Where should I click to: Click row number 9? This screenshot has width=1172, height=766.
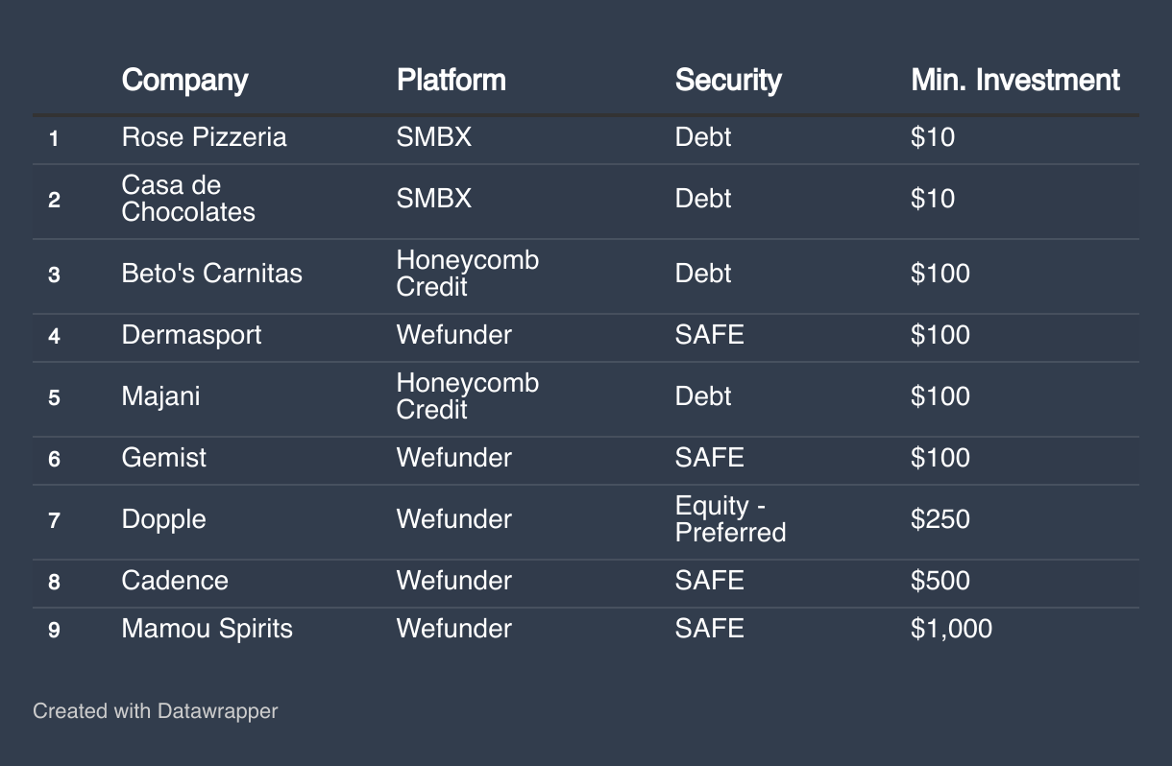(x=54, y=630)
